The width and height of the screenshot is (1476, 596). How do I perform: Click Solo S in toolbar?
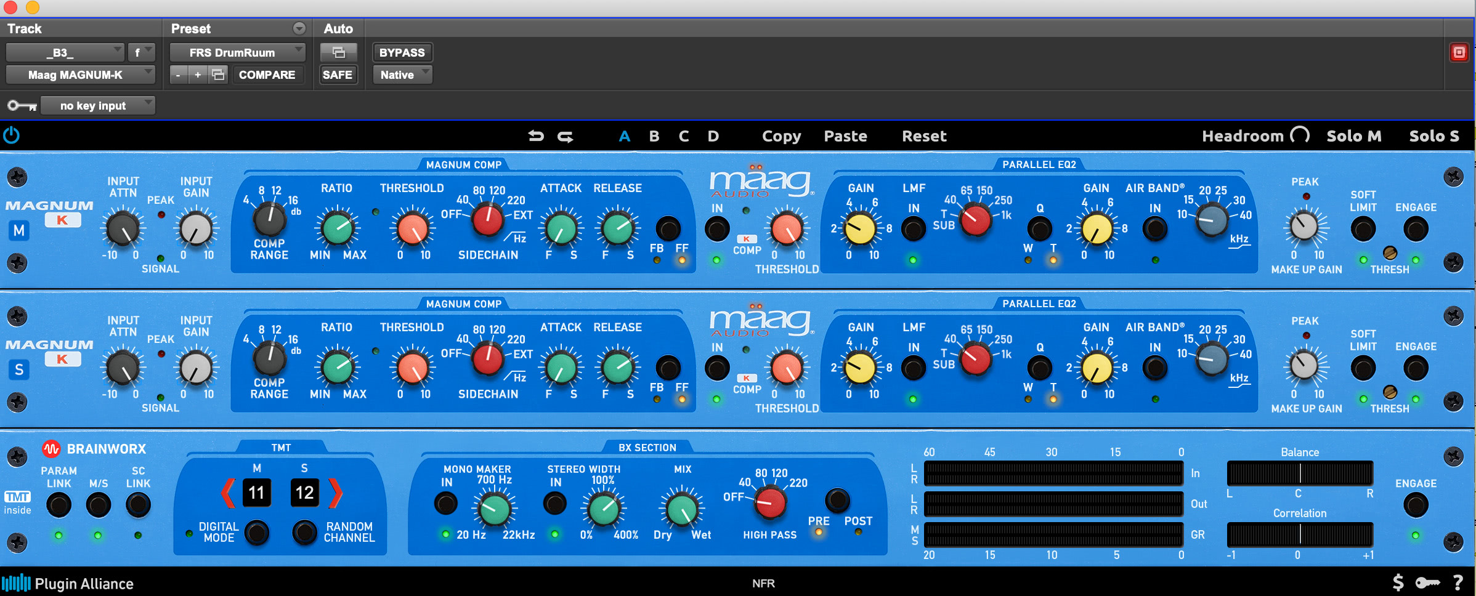(1434, 136)
